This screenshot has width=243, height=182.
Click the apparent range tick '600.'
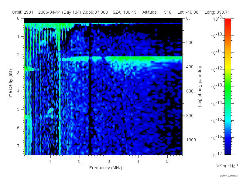(x=190, y=91)
